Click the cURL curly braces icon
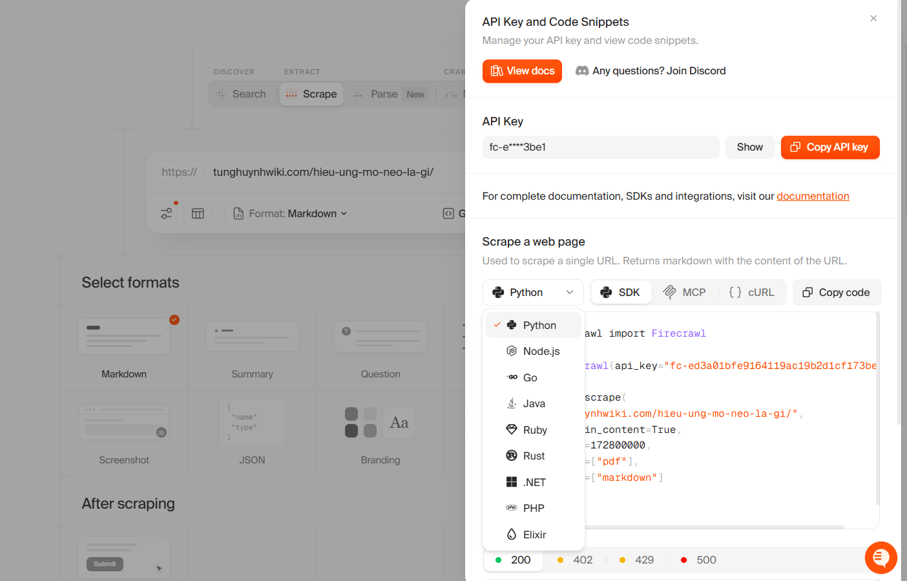Viewport: 907px width, 581px height. (735, 293)
